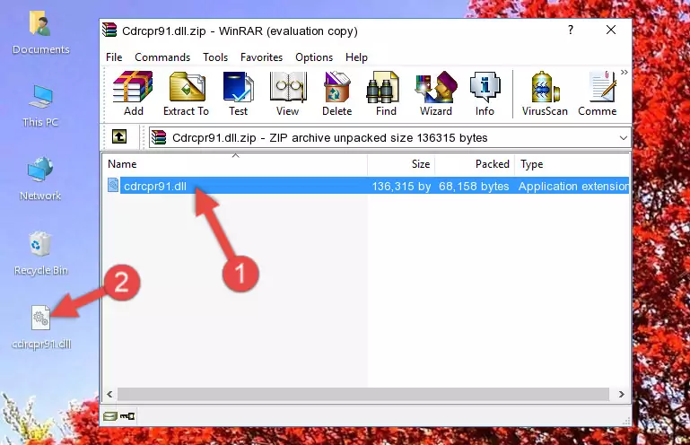Click the cdrcpr91.dll file icon in list
Viewport: 690px width, 445px height.
[x=113, y=186]
